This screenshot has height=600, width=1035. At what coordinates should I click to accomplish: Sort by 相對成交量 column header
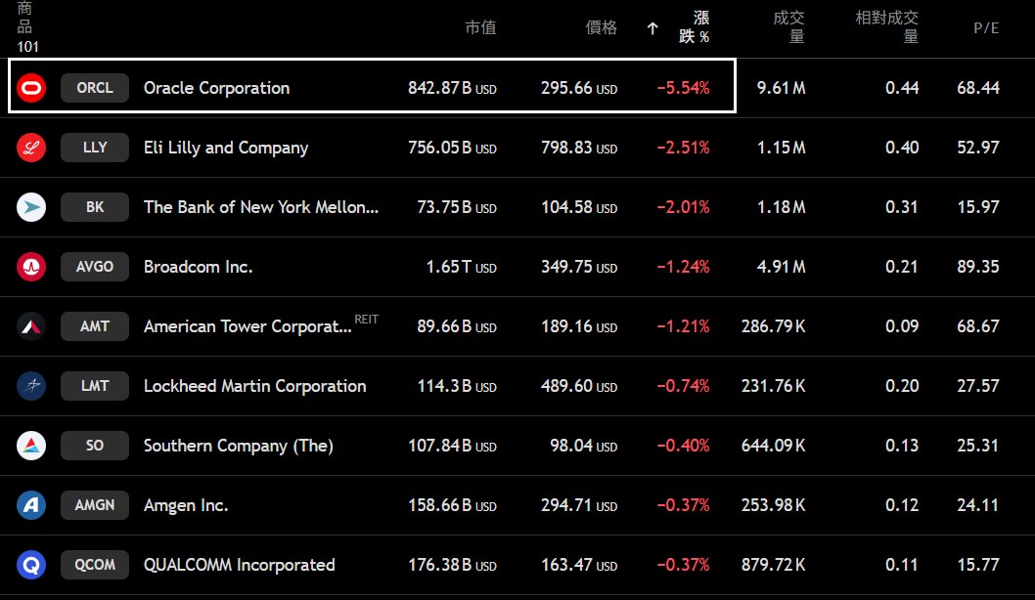point(887,27)
